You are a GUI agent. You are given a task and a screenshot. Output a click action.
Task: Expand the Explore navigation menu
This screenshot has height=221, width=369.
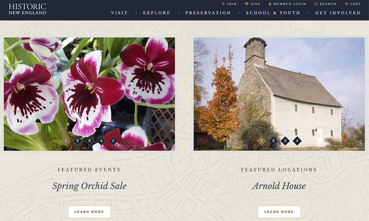click(x=156, y=13)
